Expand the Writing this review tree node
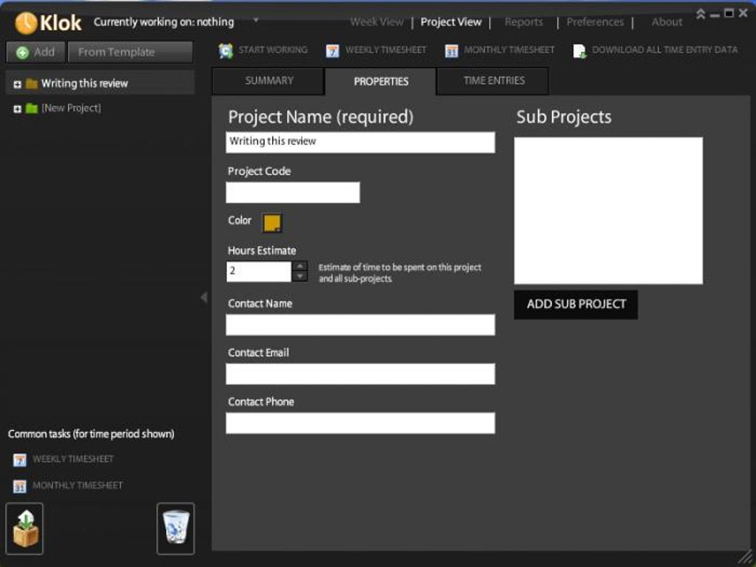This screenshot has width=756, height=567. [17, 84]
